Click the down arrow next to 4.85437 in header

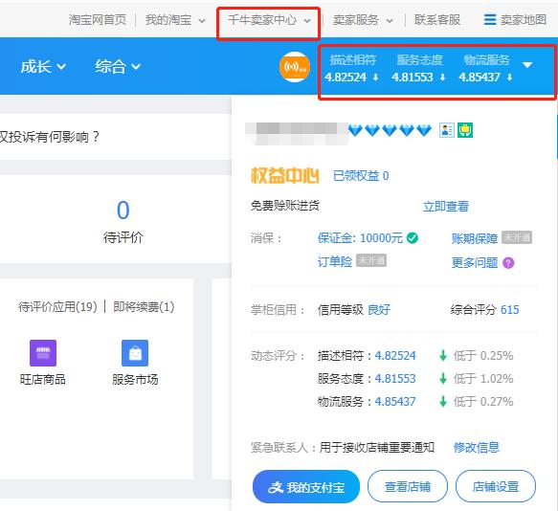coord(509,78)
